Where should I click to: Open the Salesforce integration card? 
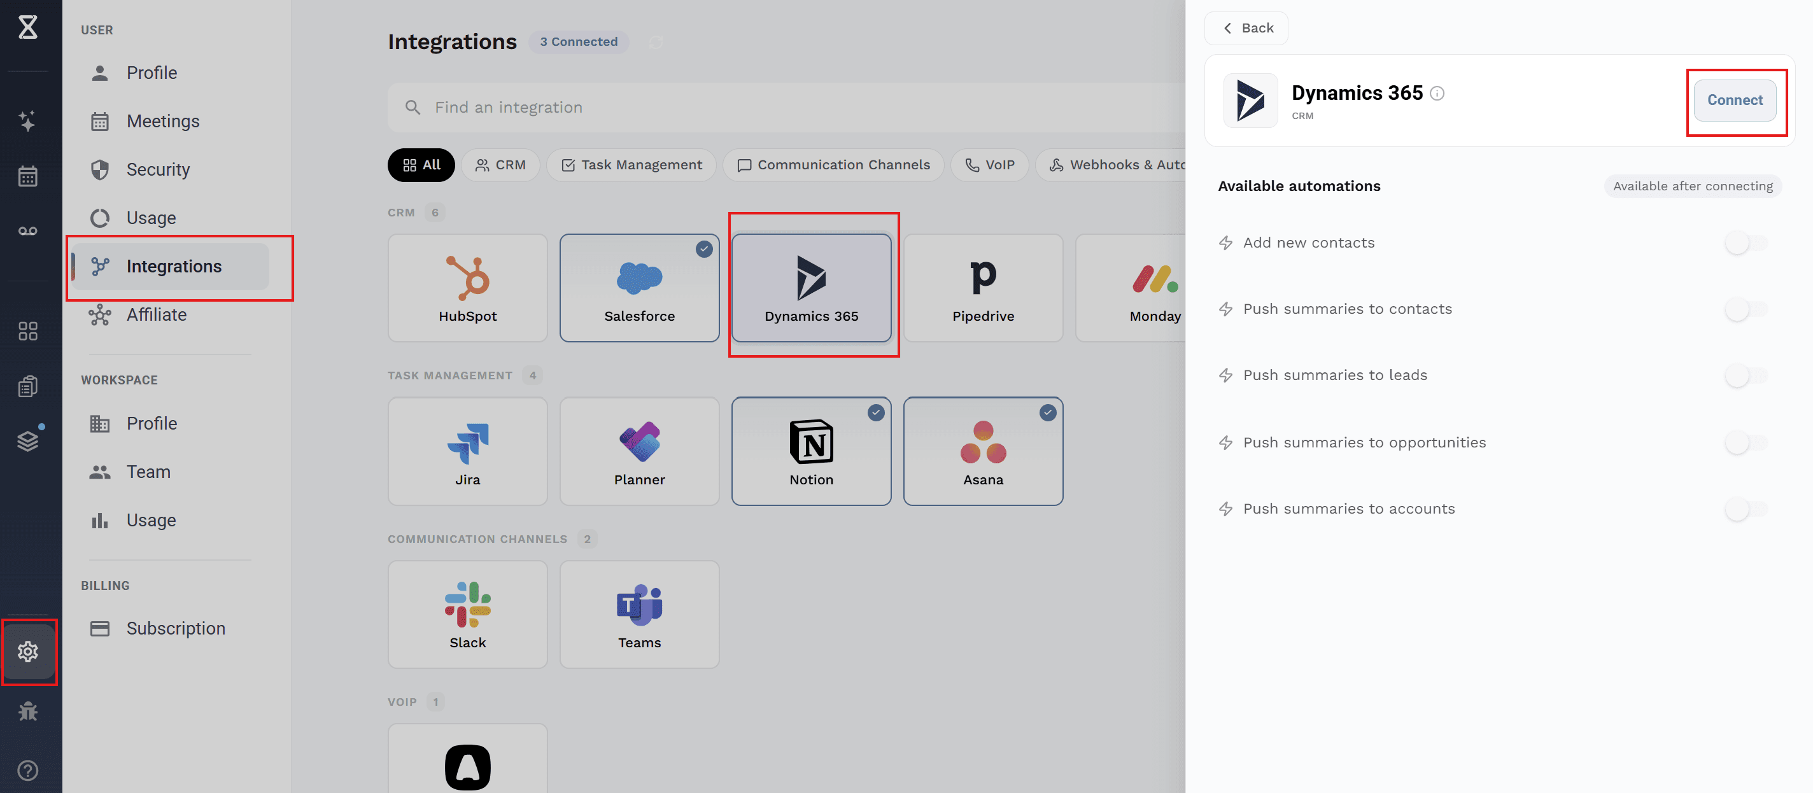[639, 288]
